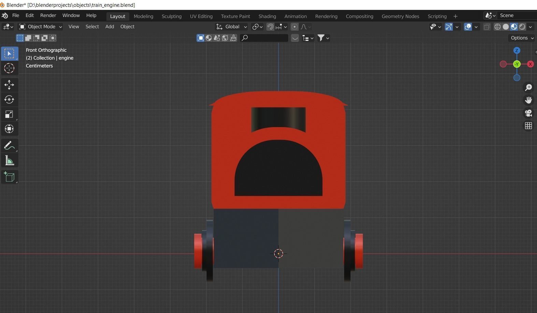537x313 pixels.
Task: Open the Options dropdown
Action: point(522,38)
